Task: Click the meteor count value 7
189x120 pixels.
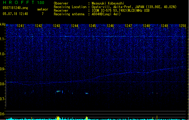Action: click(x=42, y=14)
